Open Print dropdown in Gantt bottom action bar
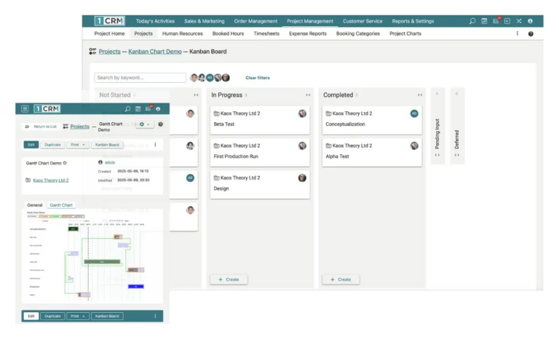The width and height of the screenshot is (559, 339). coord(77,316)
